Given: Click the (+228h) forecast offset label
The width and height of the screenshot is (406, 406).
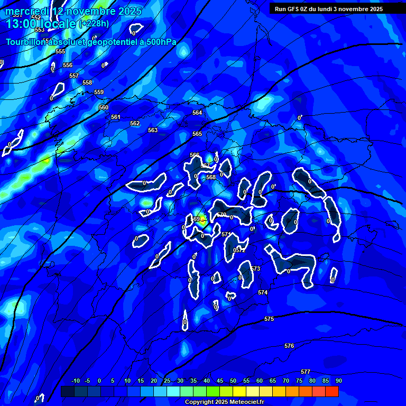Looking at the screenshot, I should (94, 24).
